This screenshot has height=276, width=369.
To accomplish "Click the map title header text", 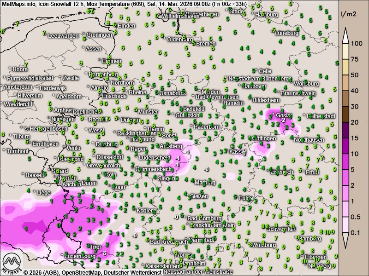I will 125,4.
